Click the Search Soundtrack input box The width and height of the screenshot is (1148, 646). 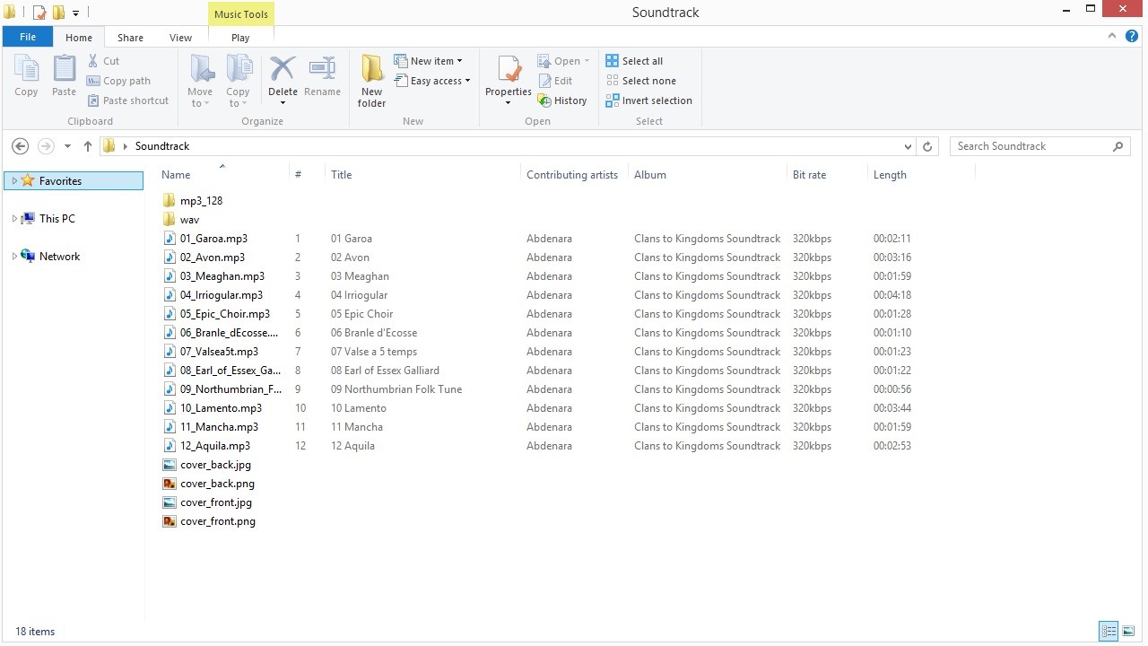pos(1031,146)
